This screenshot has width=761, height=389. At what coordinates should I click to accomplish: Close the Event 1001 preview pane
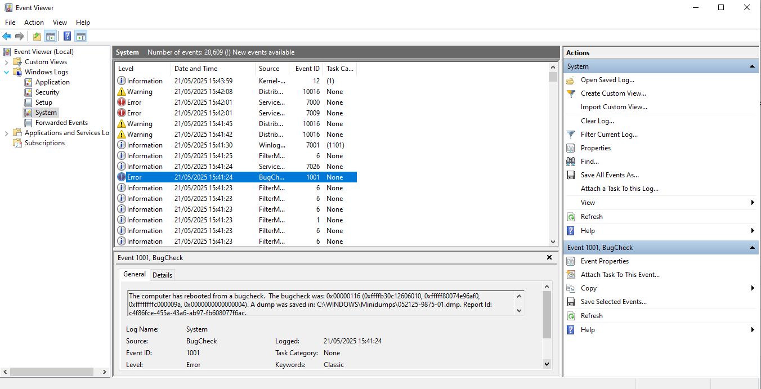coord(549,257)
